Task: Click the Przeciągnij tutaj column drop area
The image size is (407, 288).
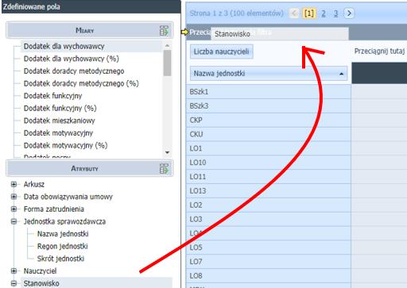Action: 379,52
